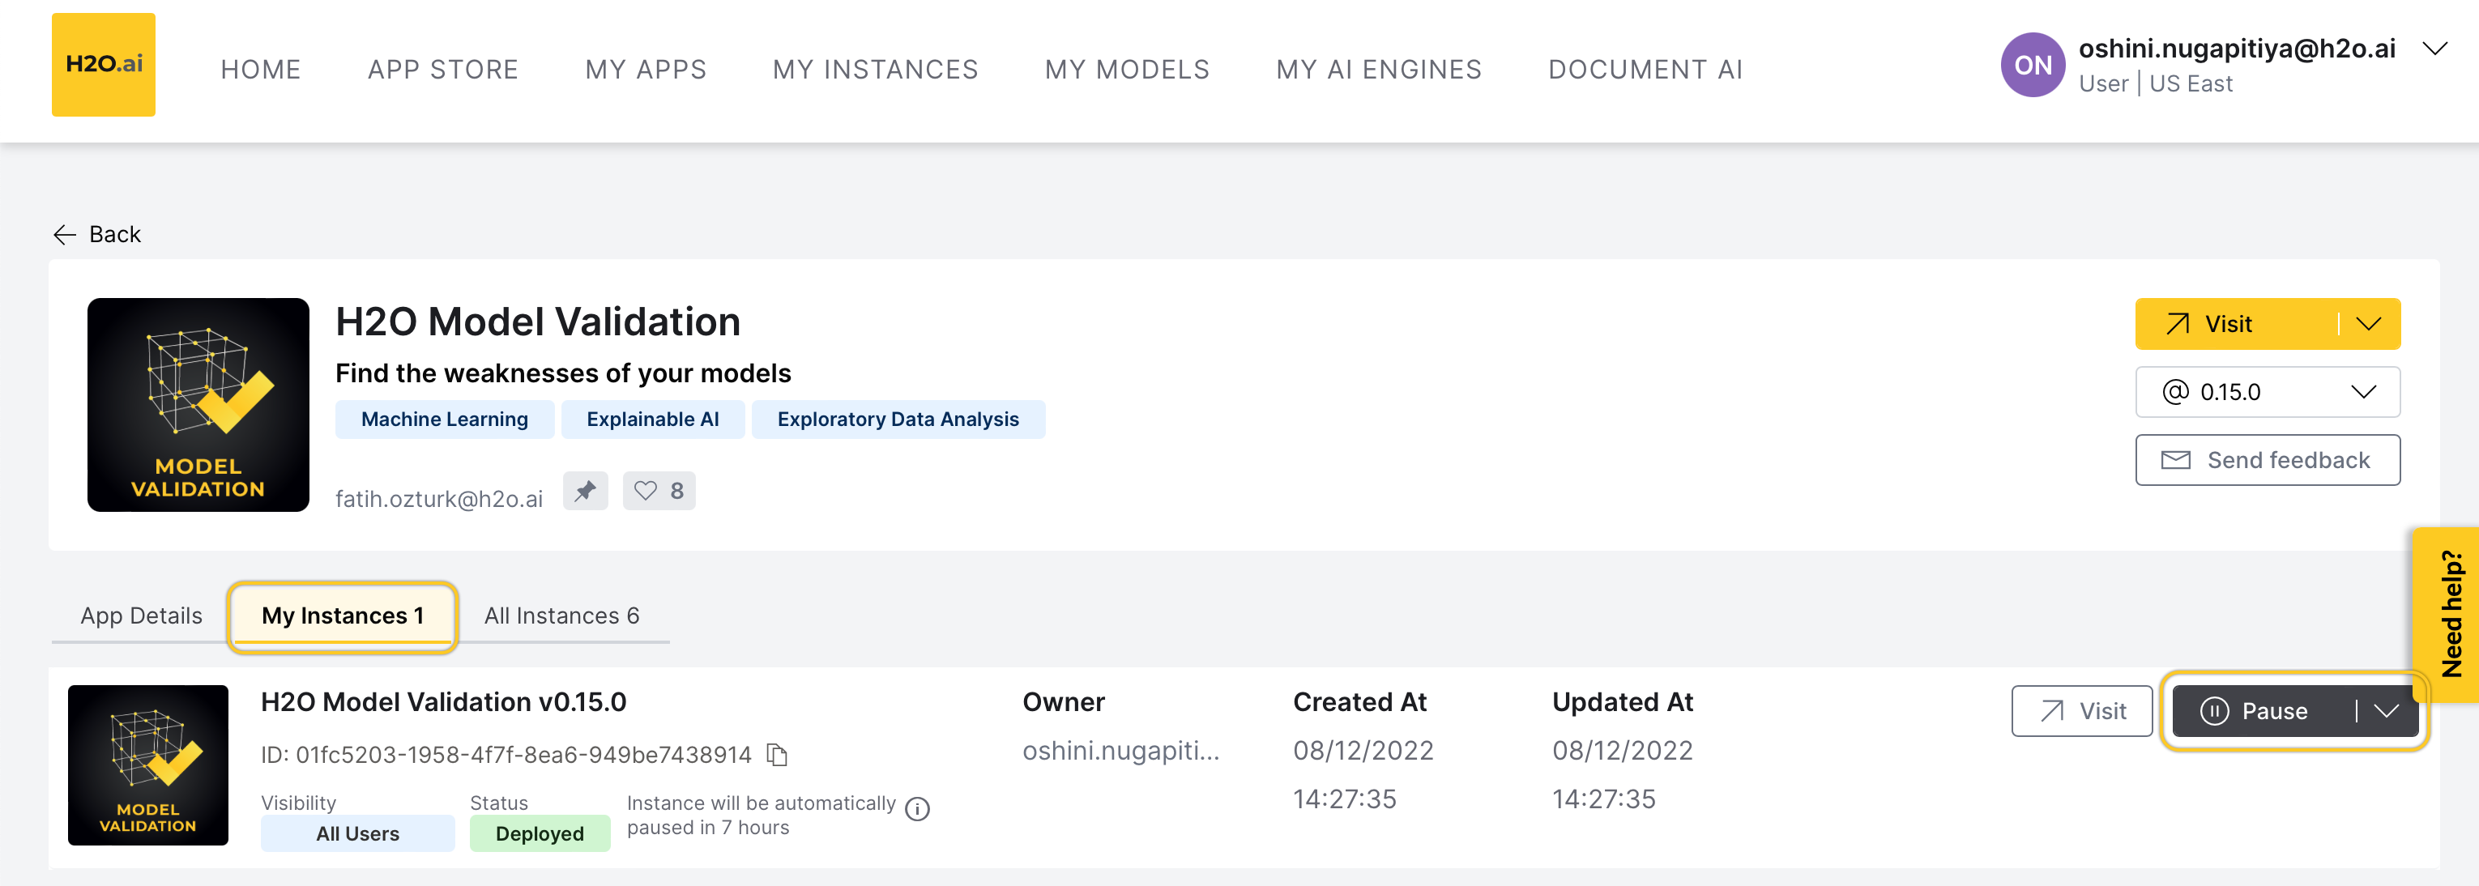Open the 0.15.0 version dropdown

click(x=2266, y=393)
